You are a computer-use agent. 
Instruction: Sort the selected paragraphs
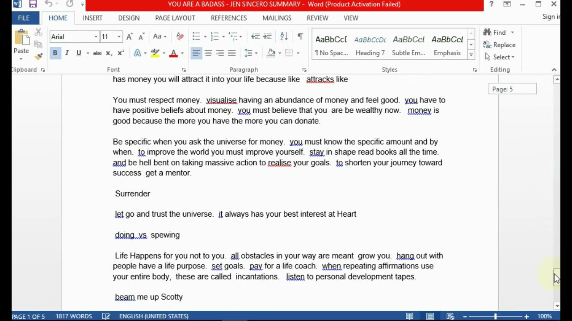point(284,37)
